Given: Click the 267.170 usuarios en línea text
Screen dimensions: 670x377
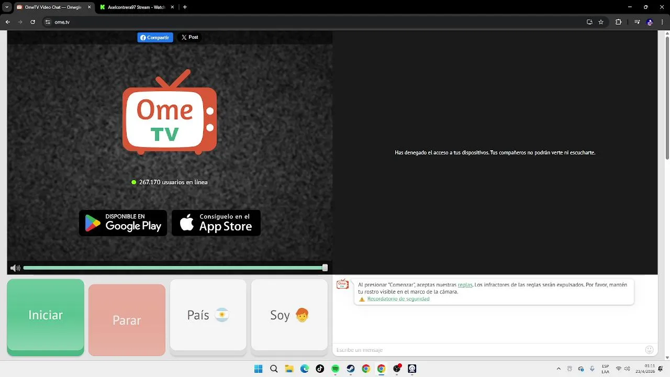Looking at the screenshot, I should [x=173, y=182].
